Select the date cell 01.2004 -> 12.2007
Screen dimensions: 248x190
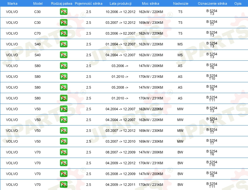[121, 44]
